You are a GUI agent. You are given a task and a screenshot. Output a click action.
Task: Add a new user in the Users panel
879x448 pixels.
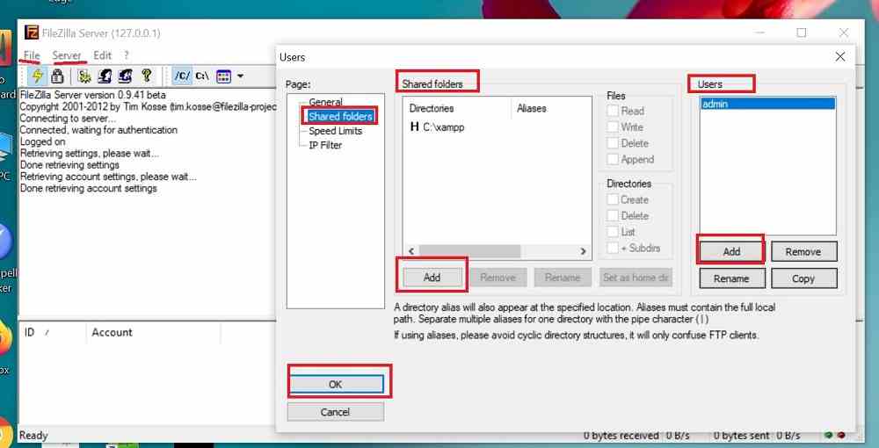click(731, 251)
